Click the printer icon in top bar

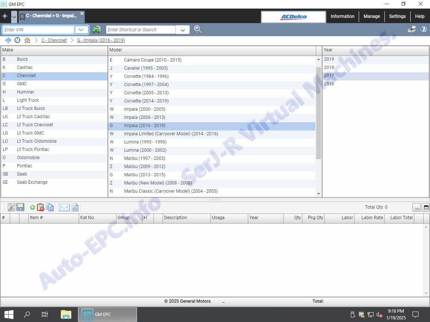click(412, 29)
